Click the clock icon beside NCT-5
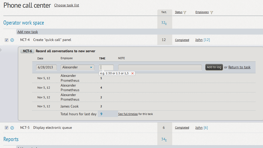Viewport: 263px width, 148px height. pos(12,128)
